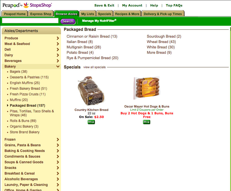
Task: Open Oscar Mayer Cheese Dogs image
Action: [x=147, y=88]
